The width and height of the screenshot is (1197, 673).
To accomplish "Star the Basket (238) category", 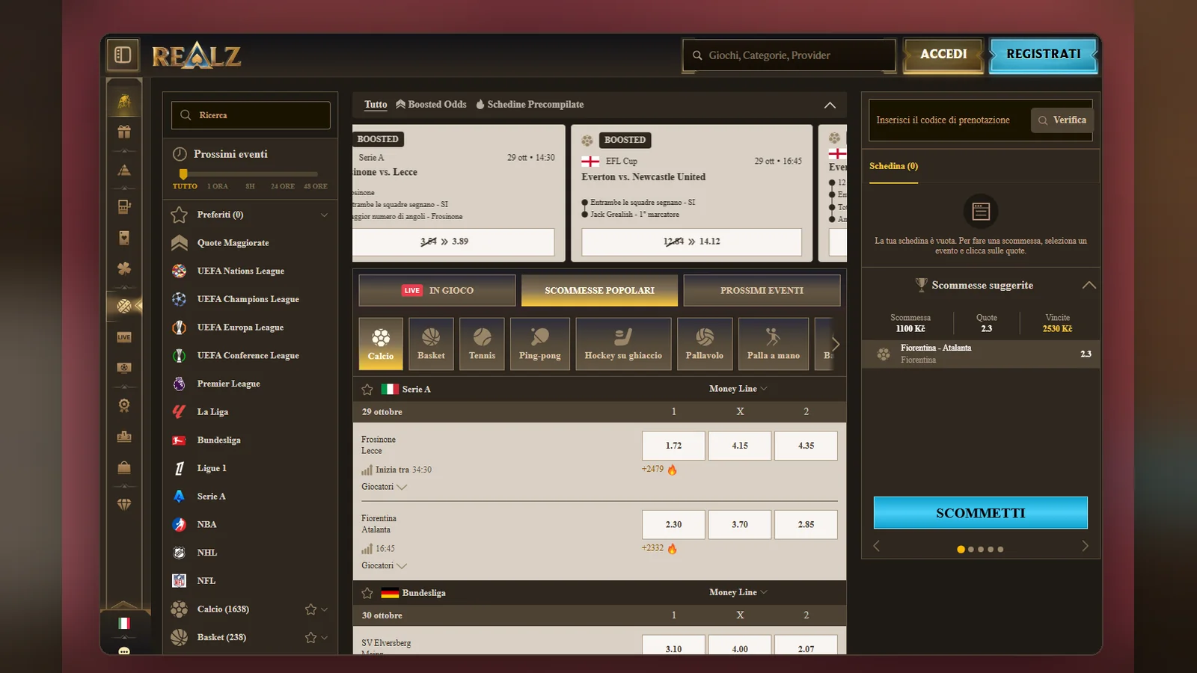I will coord(311,638).
